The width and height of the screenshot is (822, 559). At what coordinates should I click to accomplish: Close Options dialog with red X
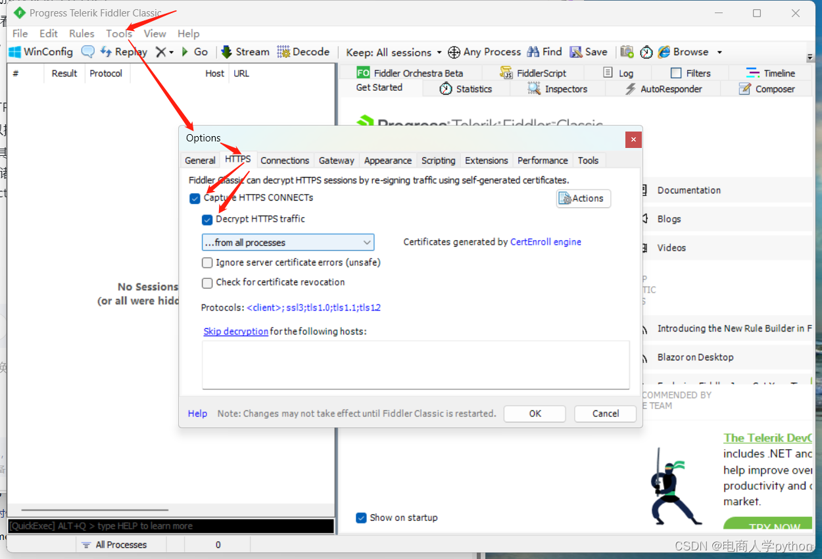633,139
